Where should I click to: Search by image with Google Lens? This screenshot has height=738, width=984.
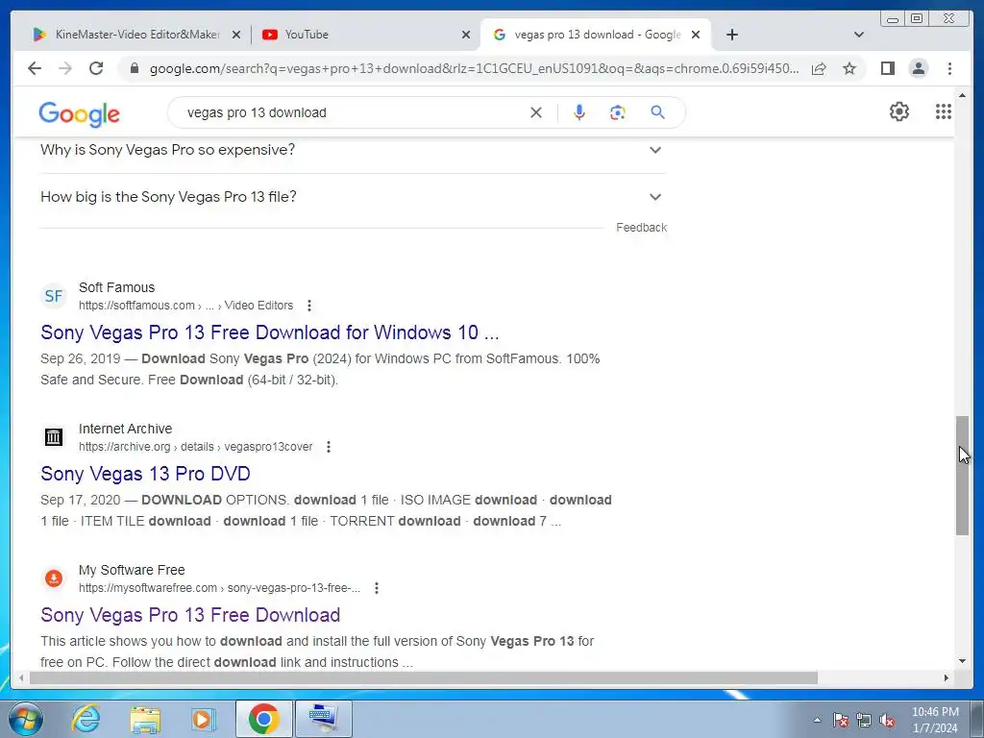[x=618, y=112]
